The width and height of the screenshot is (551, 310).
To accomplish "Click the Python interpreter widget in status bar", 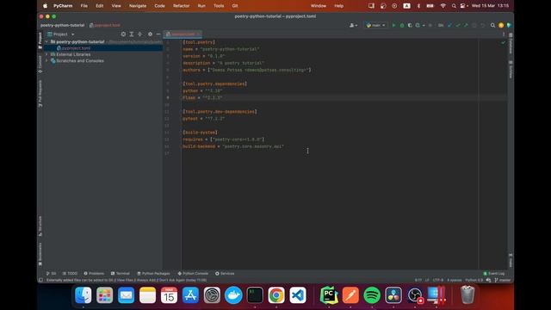I will [474, 280].
